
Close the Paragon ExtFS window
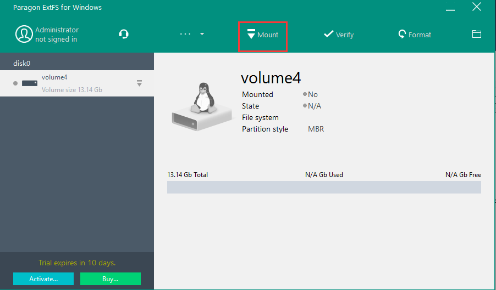click(x=477, y=7)
